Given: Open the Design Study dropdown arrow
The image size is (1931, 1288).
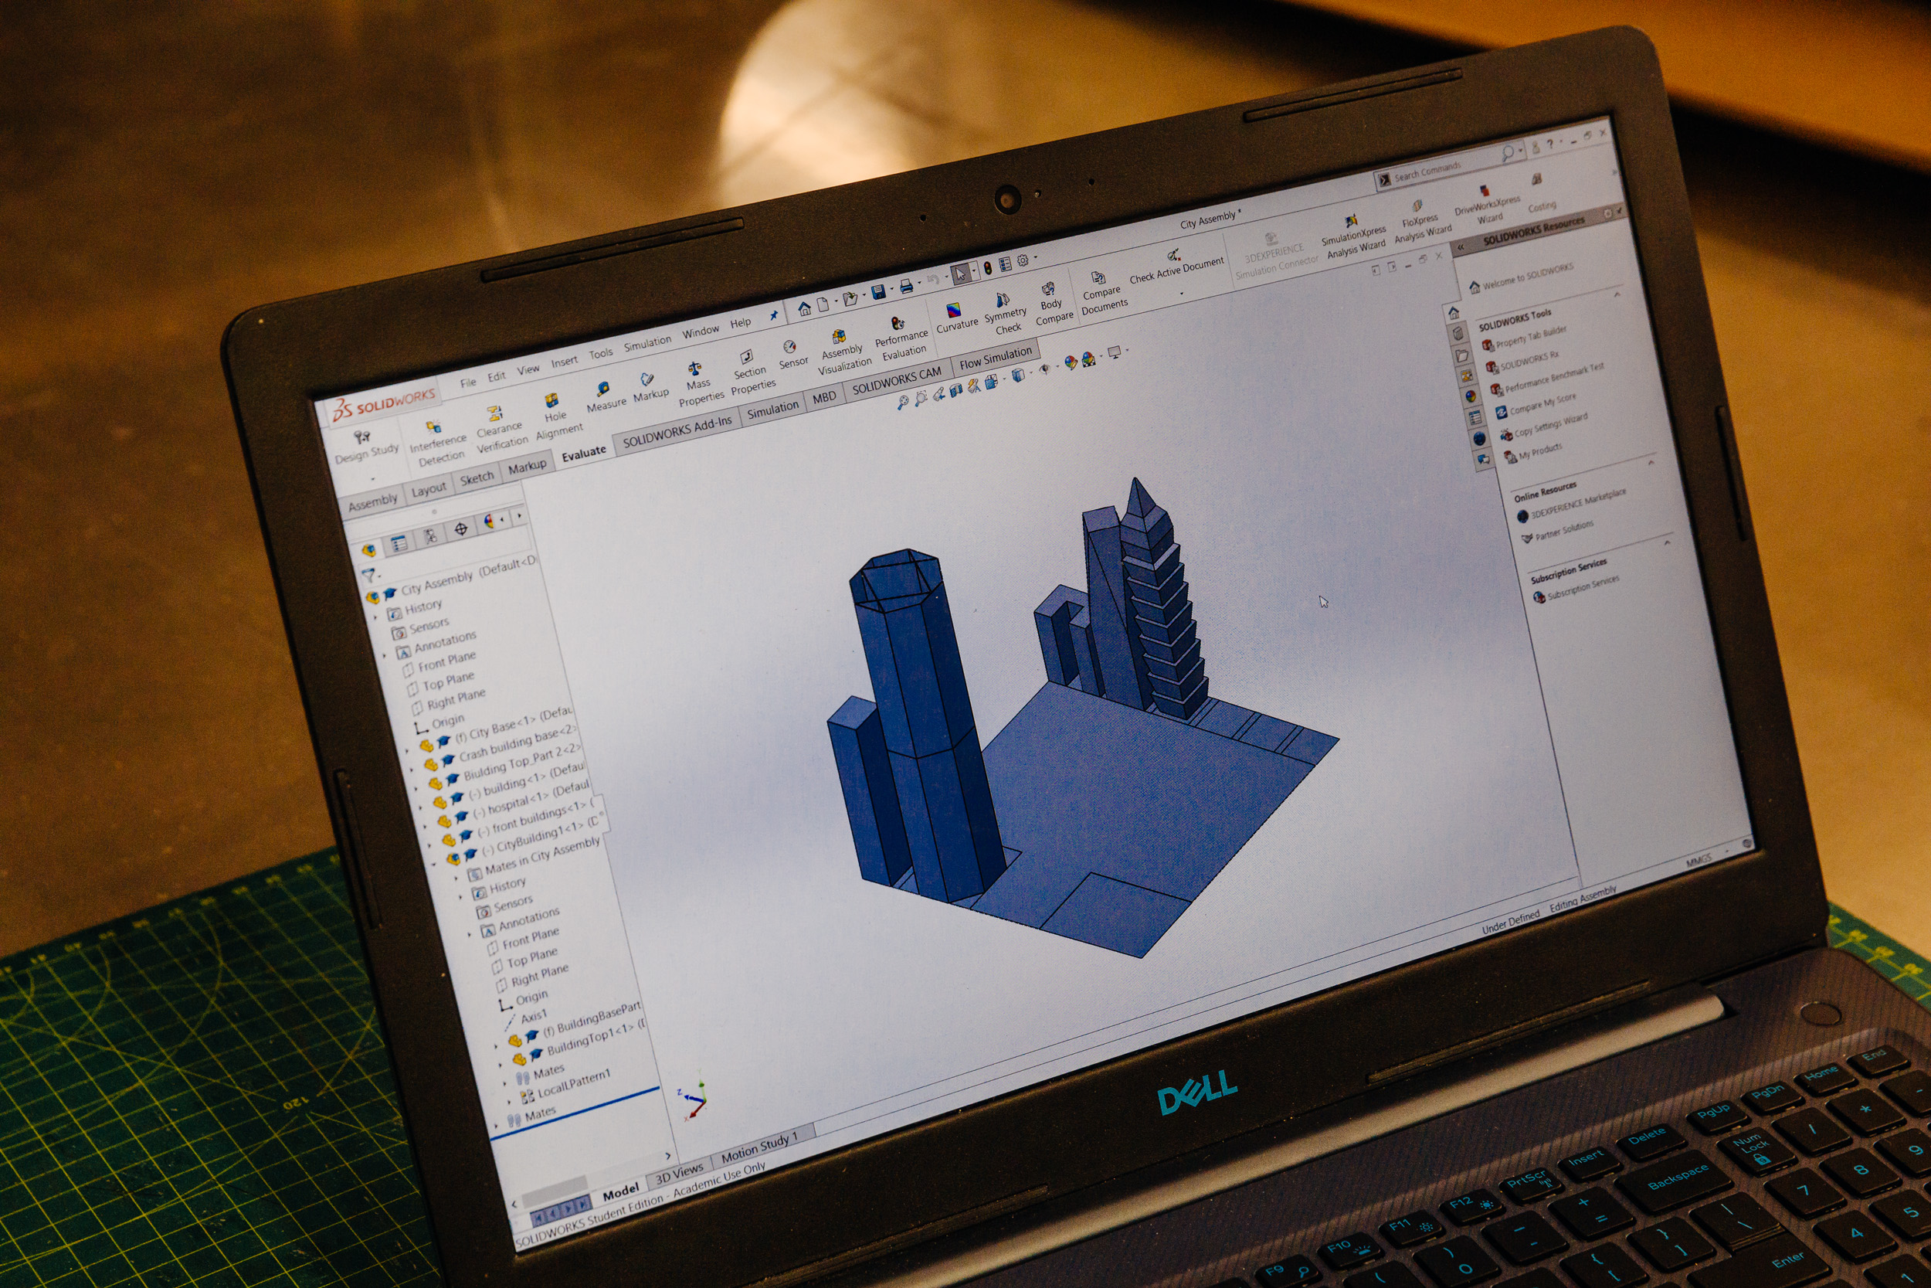Looking at the screenshot, I should click(x=372, y=478).
